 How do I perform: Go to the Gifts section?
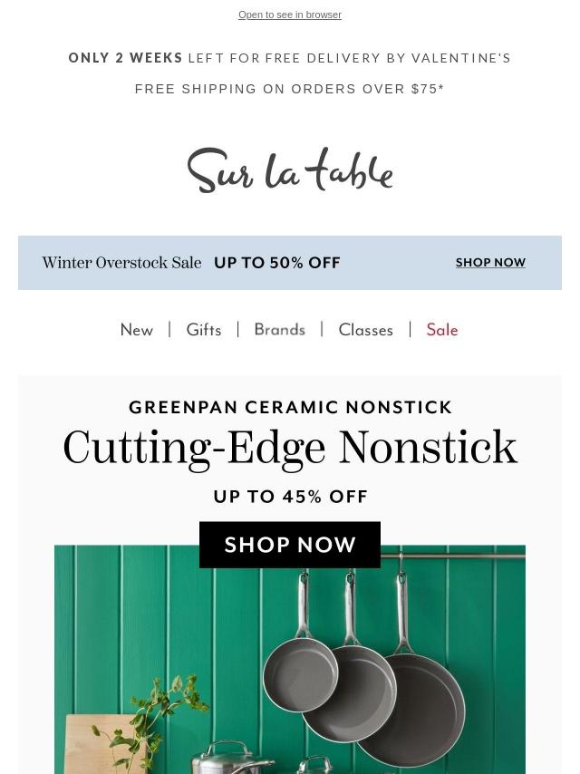(x=204, y=331)
